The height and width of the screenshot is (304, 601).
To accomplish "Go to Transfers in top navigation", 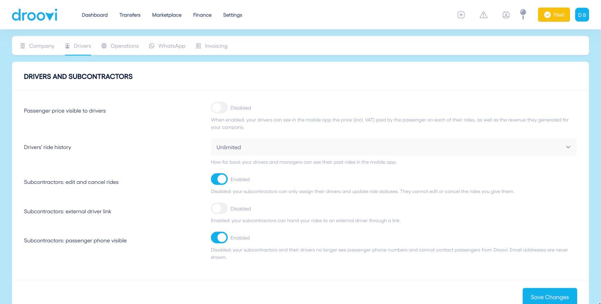I will [x=130, y=15].
